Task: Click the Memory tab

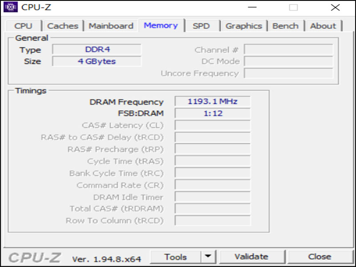Action: click(x=161, y=25)
